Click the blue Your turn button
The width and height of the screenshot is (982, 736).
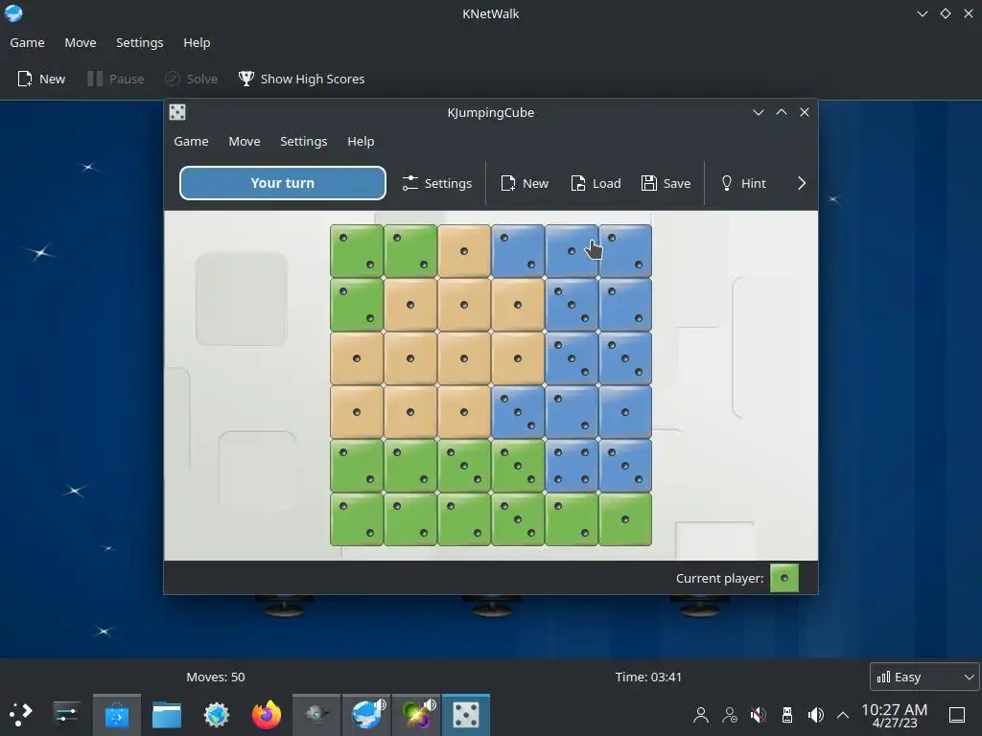283,183
